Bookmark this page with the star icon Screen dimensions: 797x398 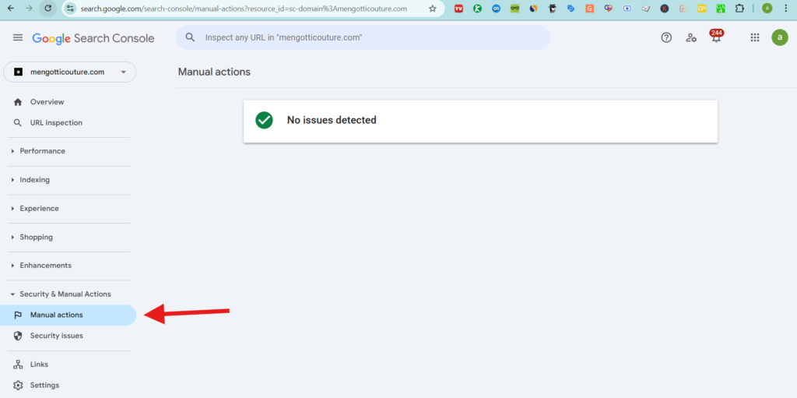click(433, 9)
